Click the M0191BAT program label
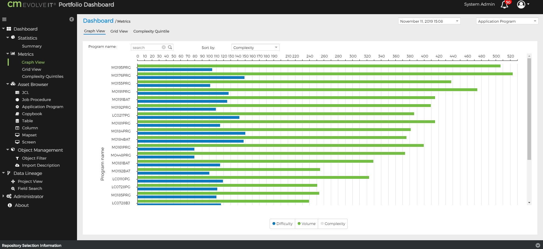The image size is (543, 249). 121,100
